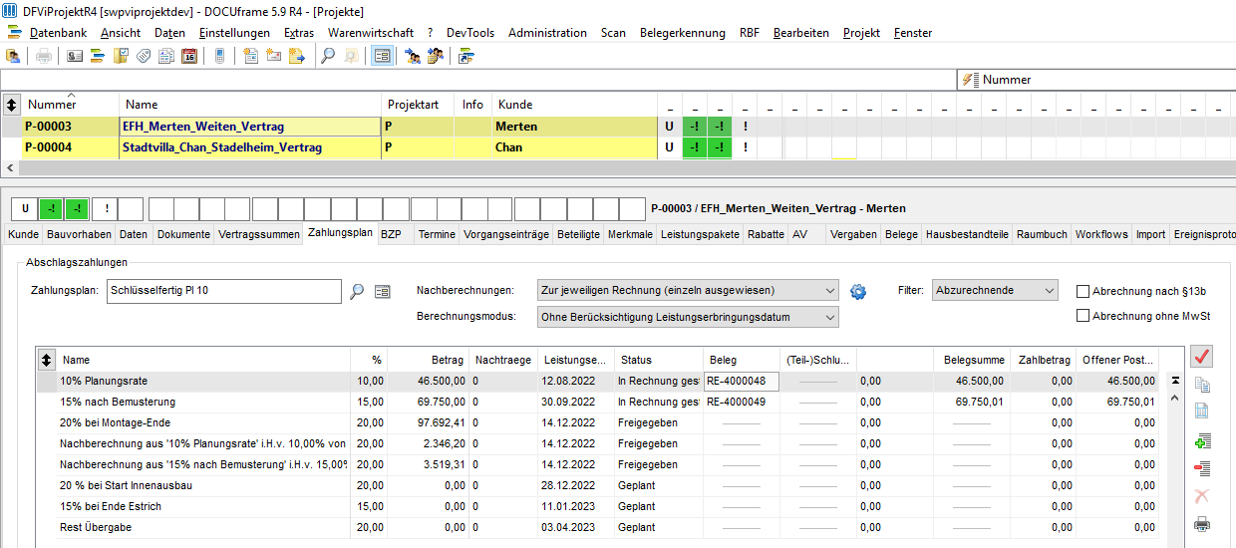Switch to the Vorgangseinträge tab
Image resolution: width=1236 pixels, height=548 pixels.
505,234
